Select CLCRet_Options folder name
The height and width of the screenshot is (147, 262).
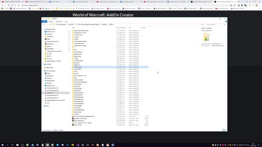pyautogui.click(x=78, y=61)
